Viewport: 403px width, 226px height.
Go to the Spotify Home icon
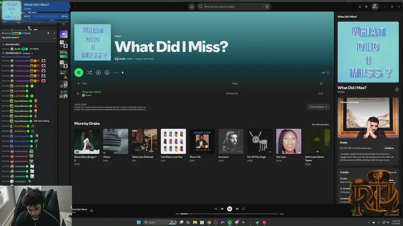coord(191,7)
